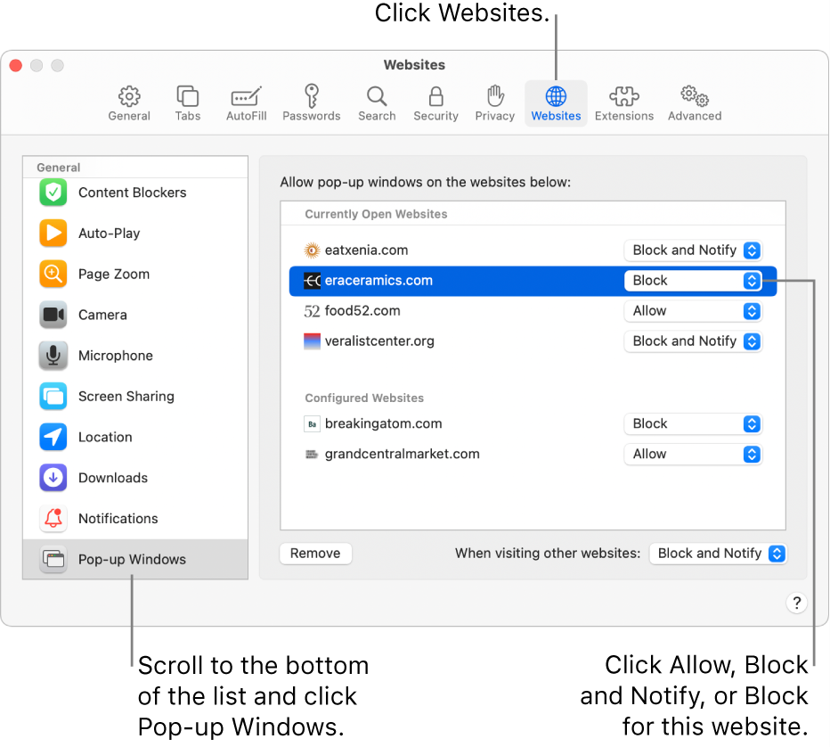Screen dimensions: 830x747
Task: Choose Screen Sharing in the sidebar
Action: click(x=135, y=397)
